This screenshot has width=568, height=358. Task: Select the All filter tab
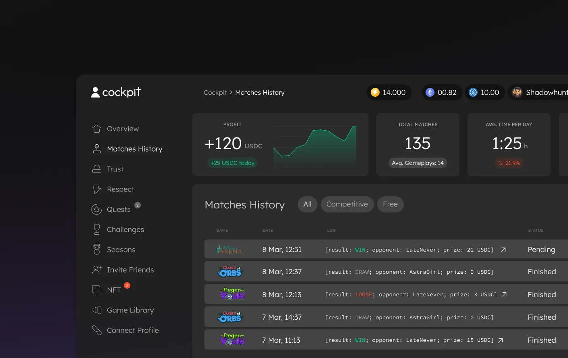307,204
